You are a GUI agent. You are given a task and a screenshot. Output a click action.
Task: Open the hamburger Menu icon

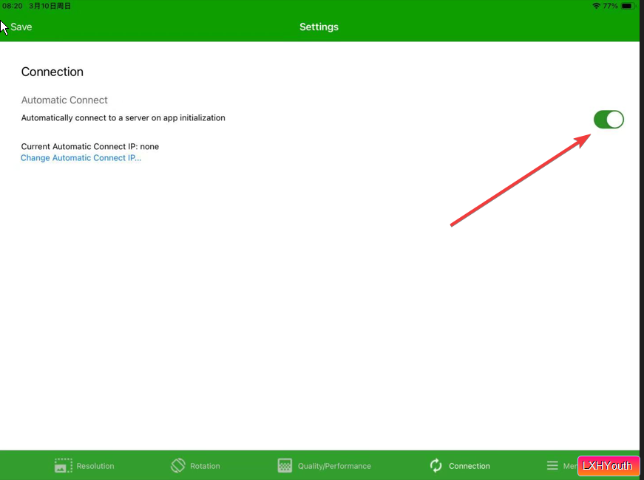(552, 466)
